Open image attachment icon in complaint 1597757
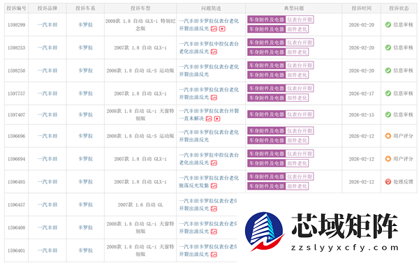Image resolution: width=419 pixels, height=263 pixels. click(x=214, y=98)
